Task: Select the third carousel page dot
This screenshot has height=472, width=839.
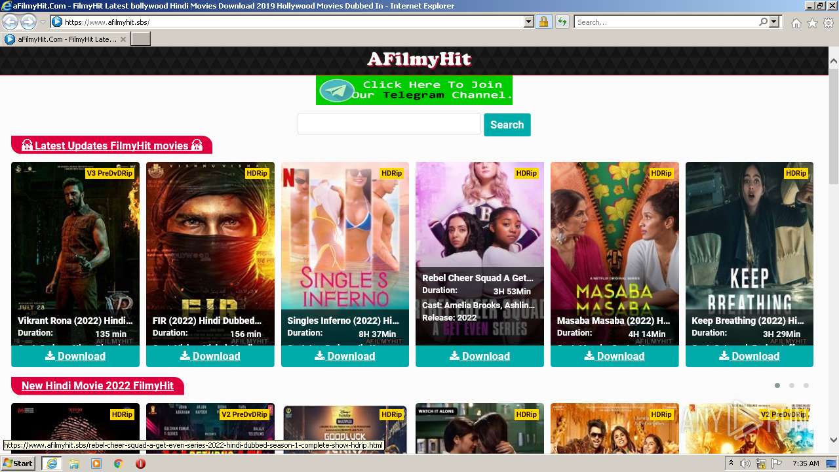Action: [x=806, y=385]
